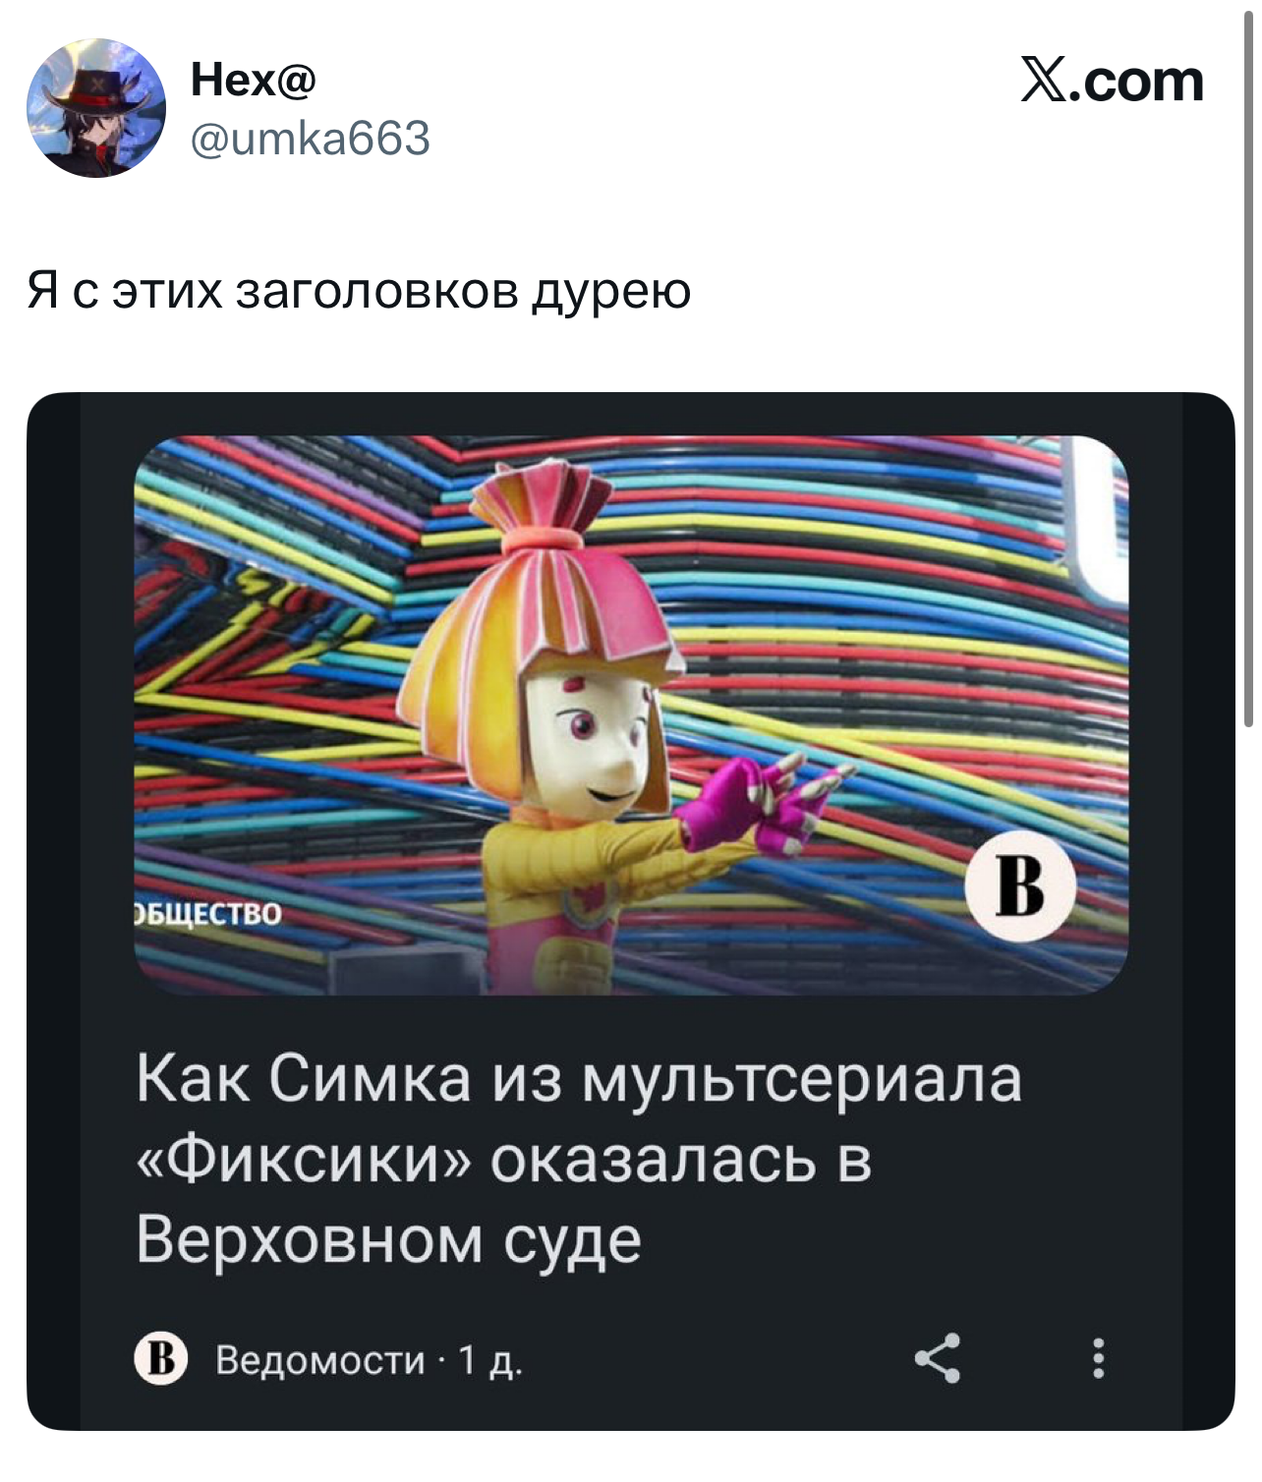Click the dark news card background
Screen dimensions: 1262x1482
pyautogui.click(x=631, y=910)
